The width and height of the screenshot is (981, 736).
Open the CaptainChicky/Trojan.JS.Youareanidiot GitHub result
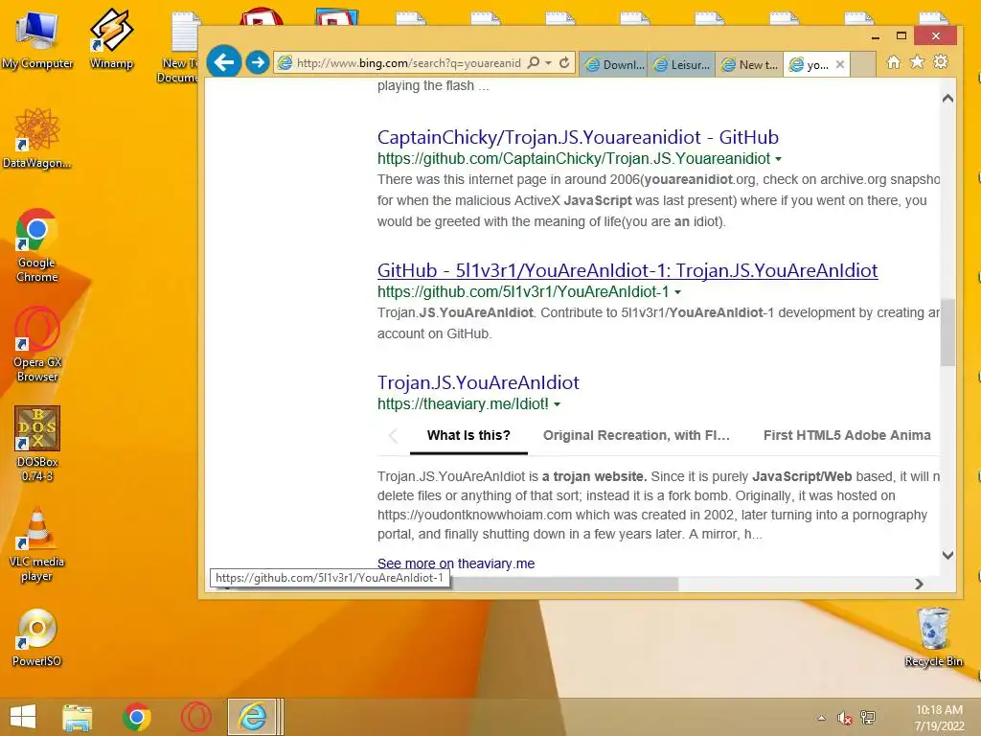click(578, 137)
